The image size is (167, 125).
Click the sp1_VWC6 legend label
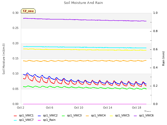click(146, 115)
